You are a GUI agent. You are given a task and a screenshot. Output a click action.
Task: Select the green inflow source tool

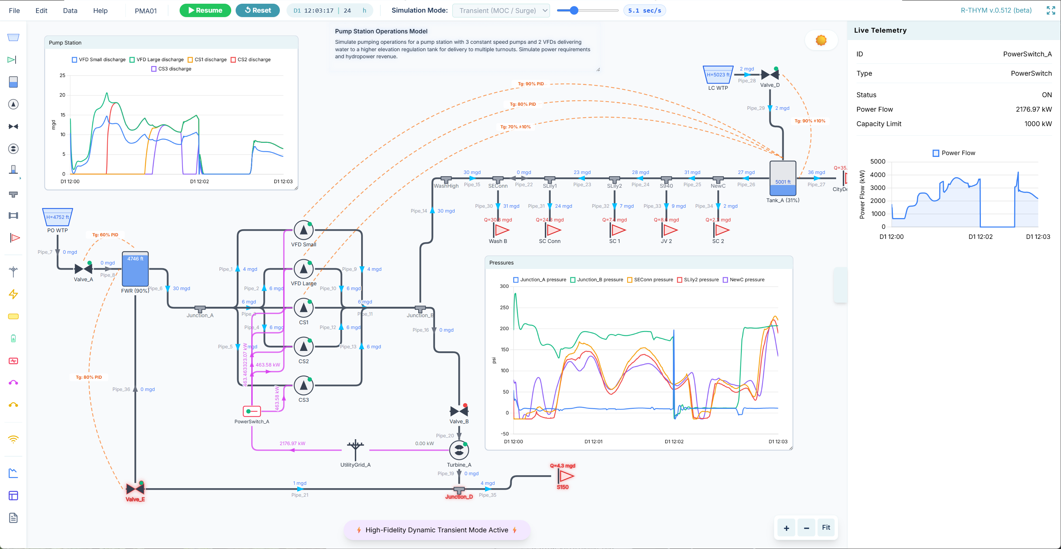tap(12, 60)
